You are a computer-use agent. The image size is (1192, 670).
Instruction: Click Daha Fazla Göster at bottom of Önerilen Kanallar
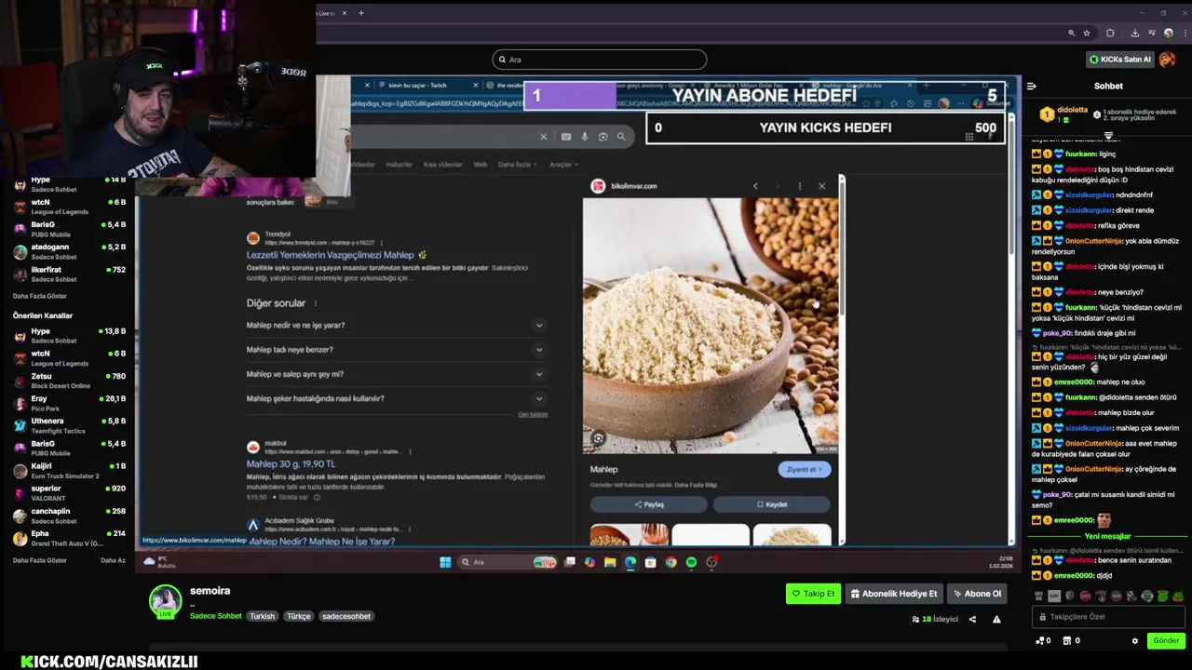40,560
